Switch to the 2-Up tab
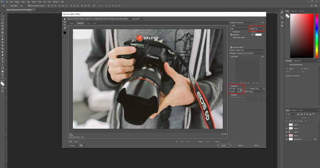Screen dimensions: 320x168 [88, 23]
